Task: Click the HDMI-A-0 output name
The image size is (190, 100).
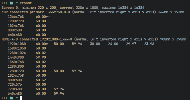Action: [x=10, y=39]
